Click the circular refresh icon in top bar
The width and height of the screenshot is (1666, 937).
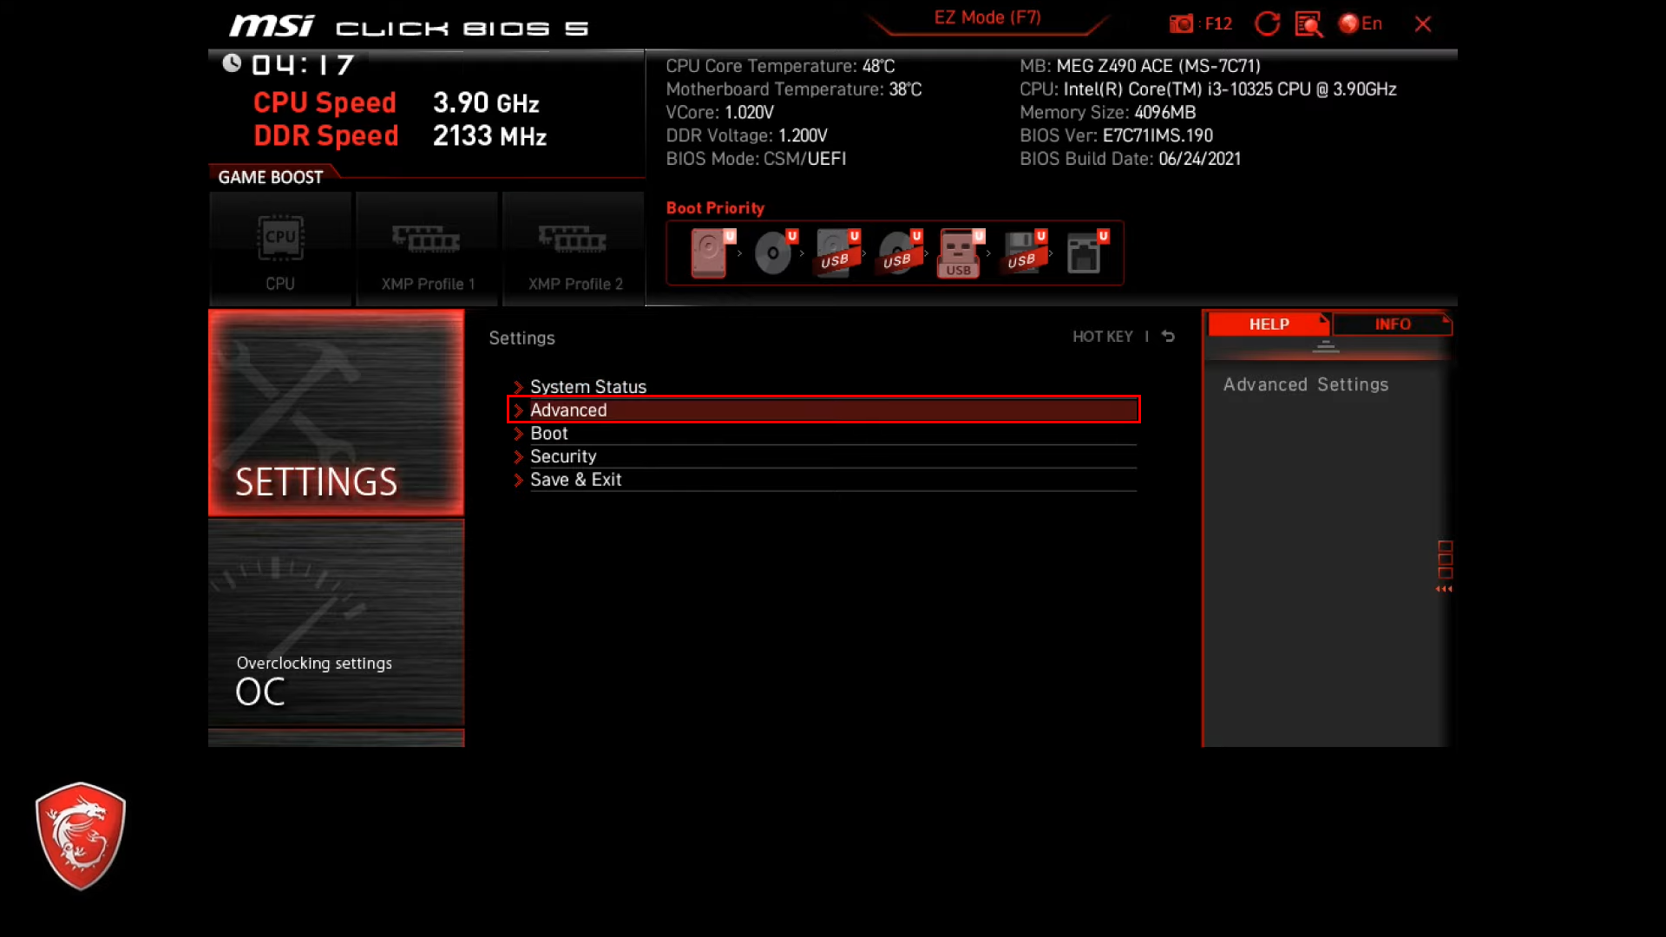[x=1267, y=23]
